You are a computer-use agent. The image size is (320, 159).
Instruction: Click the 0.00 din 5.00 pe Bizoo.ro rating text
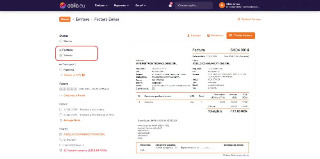[x=94, y=89]
